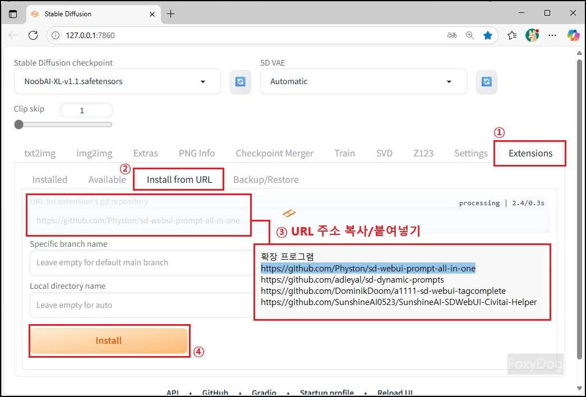Click the scrollbar up arrow
The height and width of the screenshot is (397, 586).
[579, 53]
